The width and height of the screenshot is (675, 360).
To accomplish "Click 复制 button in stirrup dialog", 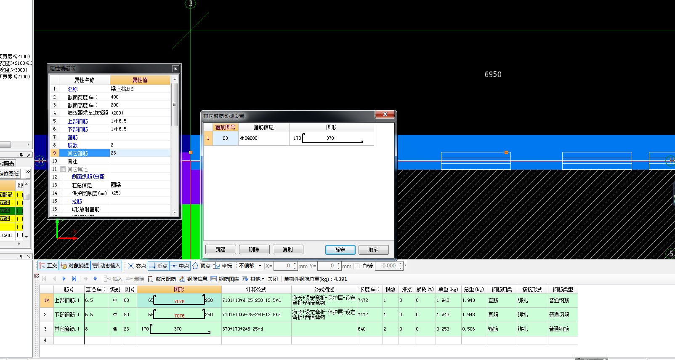I will click(x=288, y=250).
